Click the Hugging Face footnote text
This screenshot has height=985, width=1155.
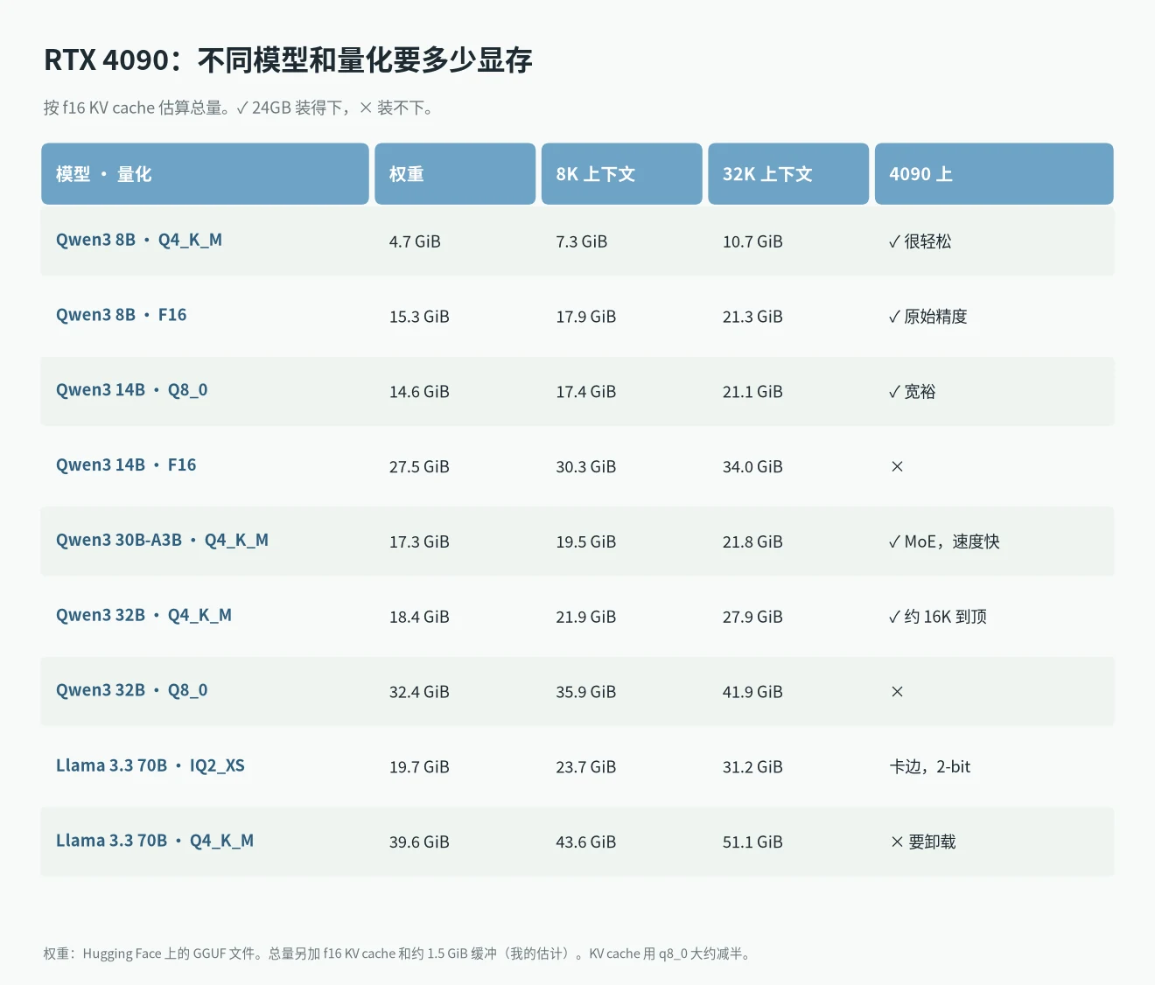397,954
